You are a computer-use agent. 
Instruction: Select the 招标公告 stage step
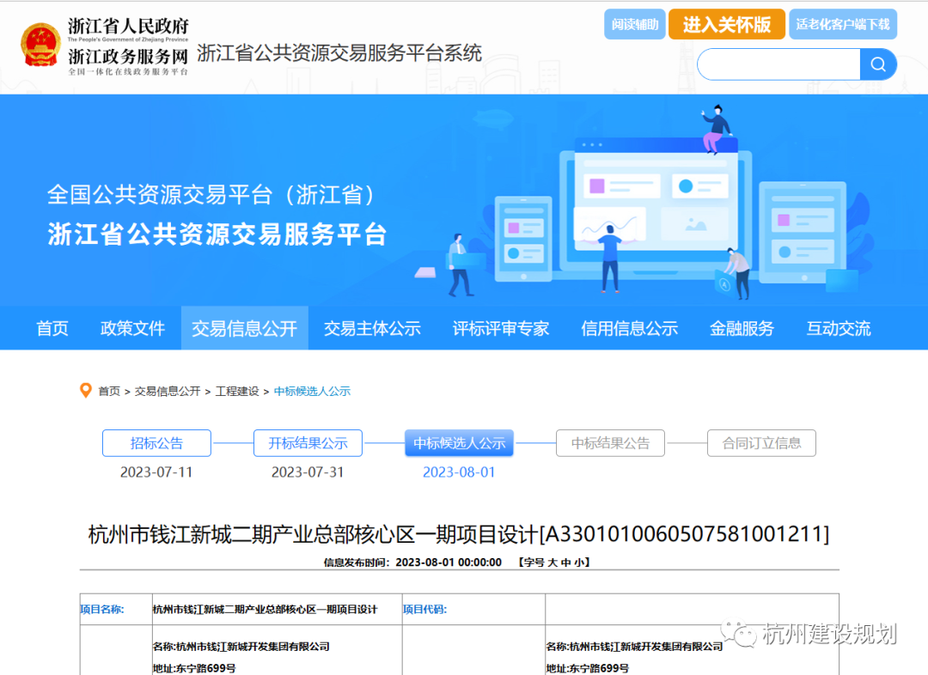[157, 443]
